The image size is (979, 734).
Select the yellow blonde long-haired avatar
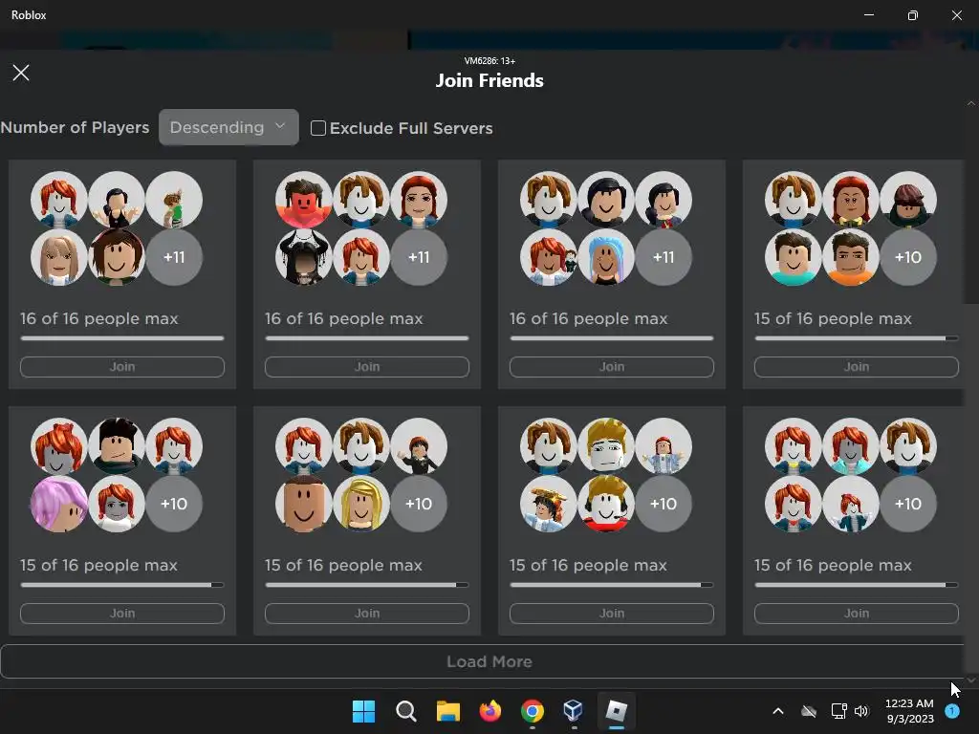pyautogui.click(x=360, y=504)
